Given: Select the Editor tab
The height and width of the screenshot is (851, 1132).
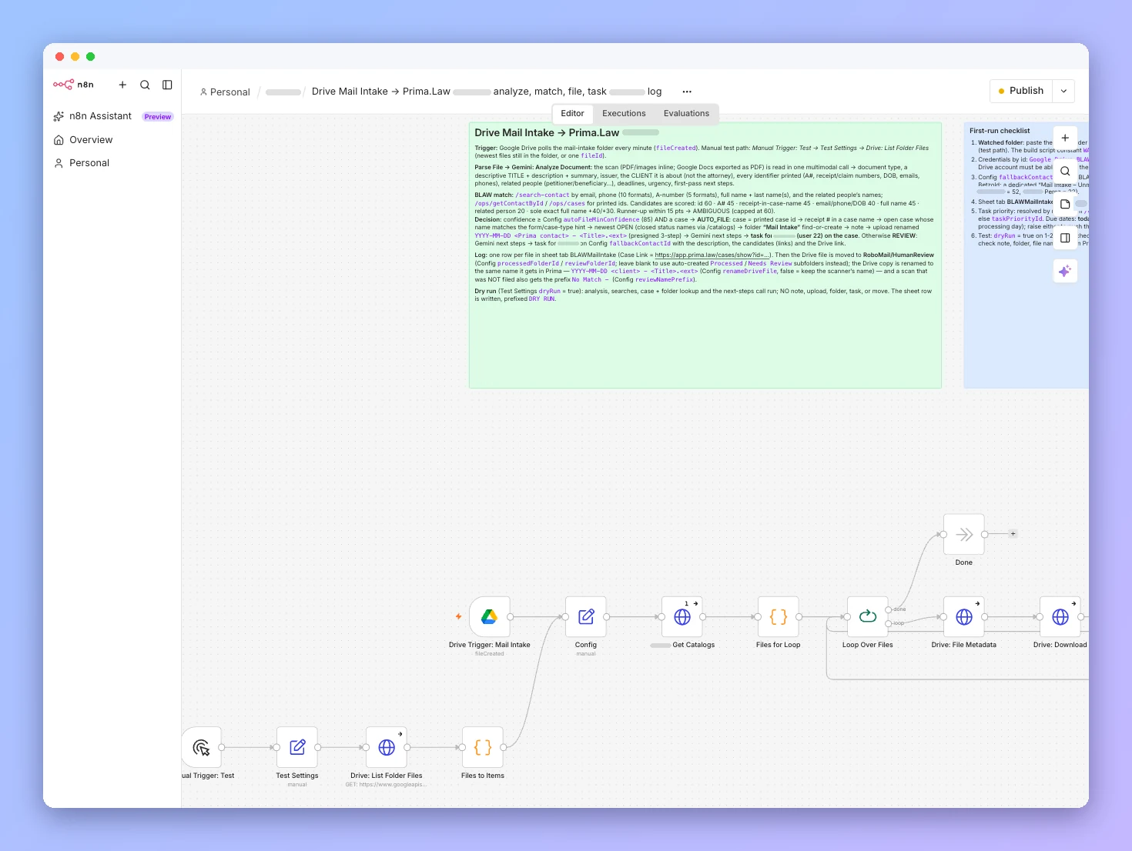Looking at the screenshot, I should pyautogui.click(x=572, y=114).
